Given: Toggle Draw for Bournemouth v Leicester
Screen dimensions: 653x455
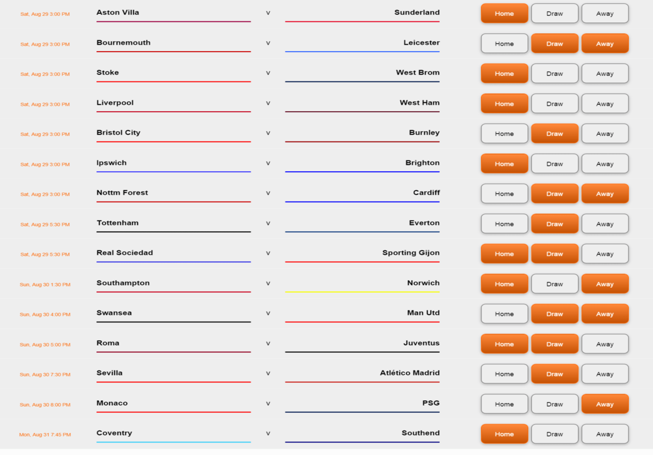Looking at the screenshot, I should [x=555, y=43].
